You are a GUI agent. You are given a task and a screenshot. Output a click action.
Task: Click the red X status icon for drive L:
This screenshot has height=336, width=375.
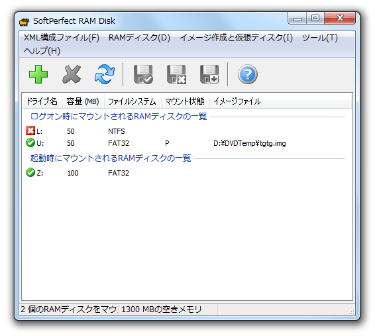(30, 131)
